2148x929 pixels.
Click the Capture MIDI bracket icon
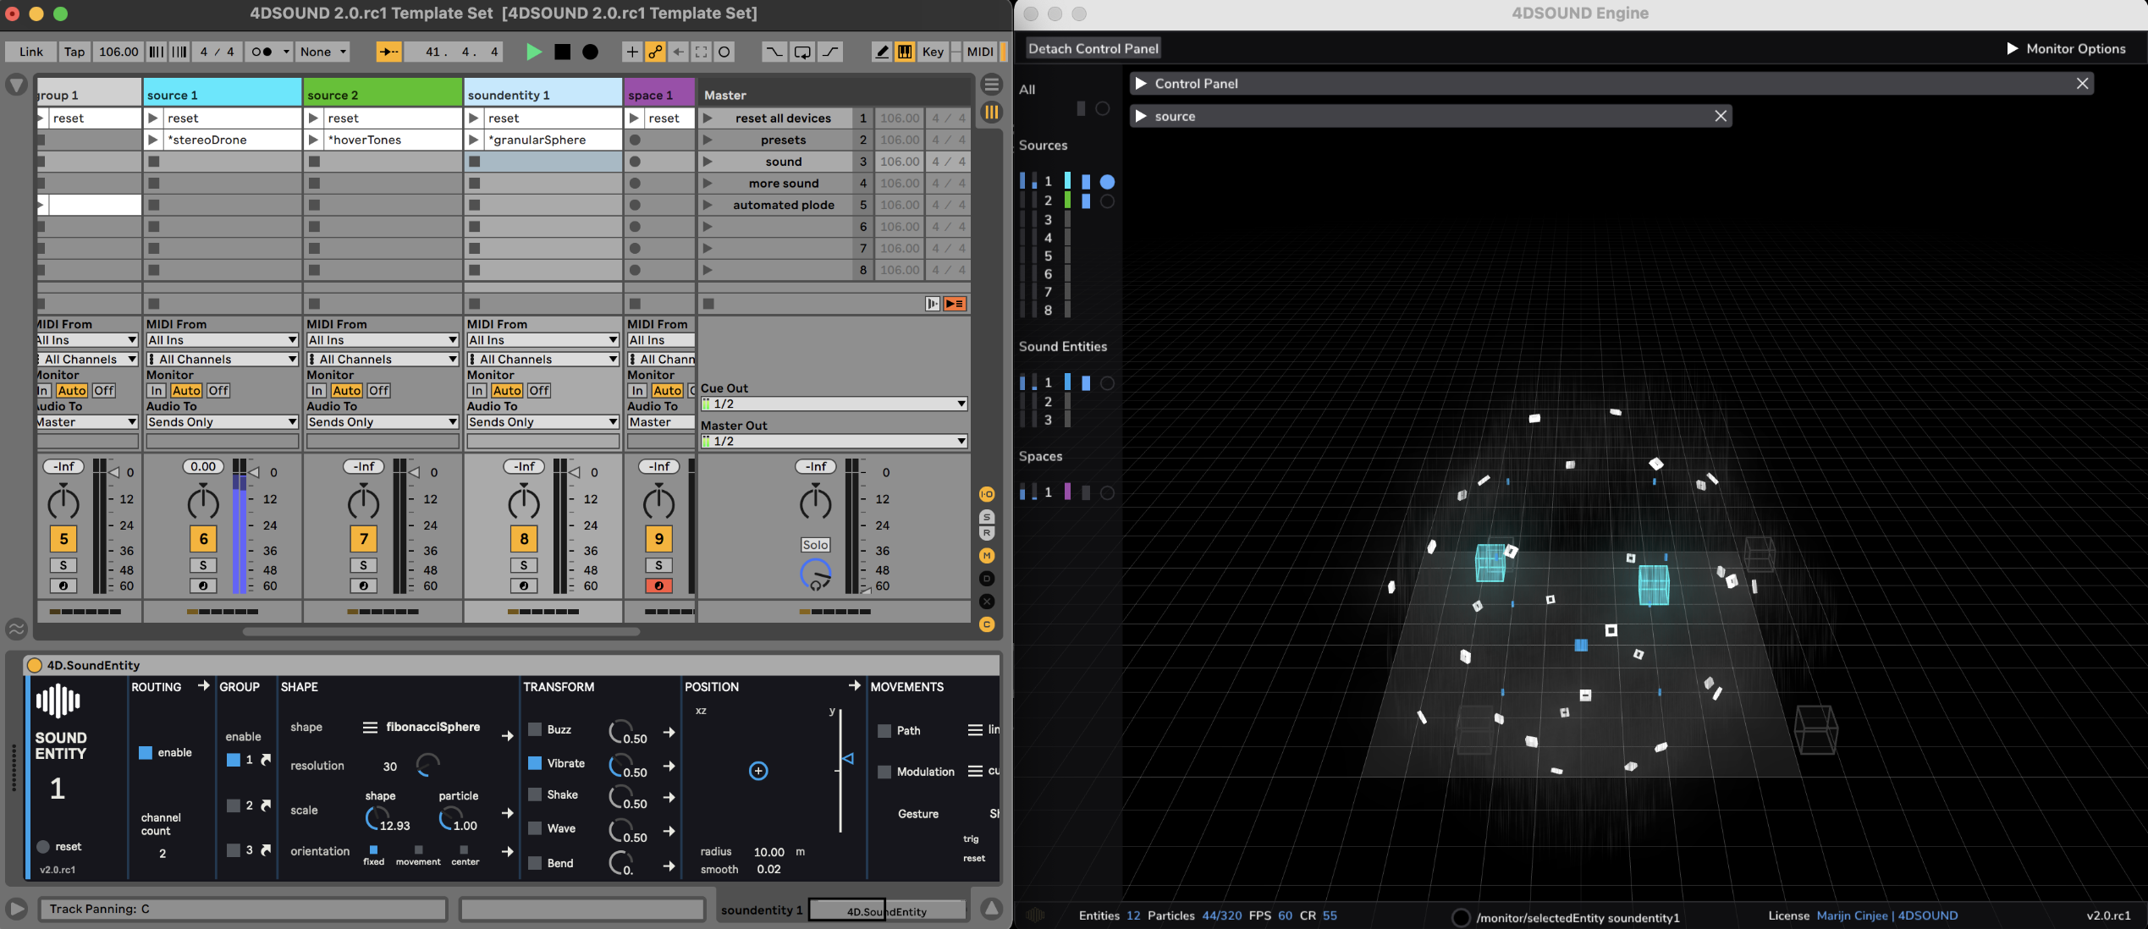701,52
